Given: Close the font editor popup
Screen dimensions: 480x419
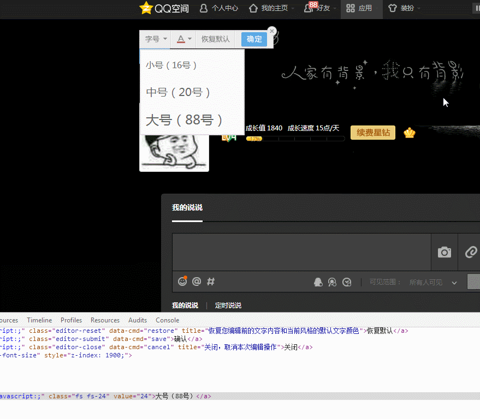Looking at the screenshot, I should point(272,31).
